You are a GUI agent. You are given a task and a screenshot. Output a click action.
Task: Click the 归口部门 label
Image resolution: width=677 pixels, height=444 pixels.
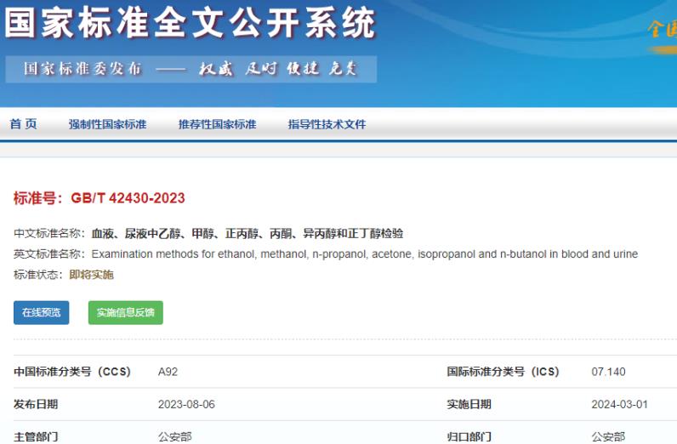pyautogui.click(x=469, y=437)
